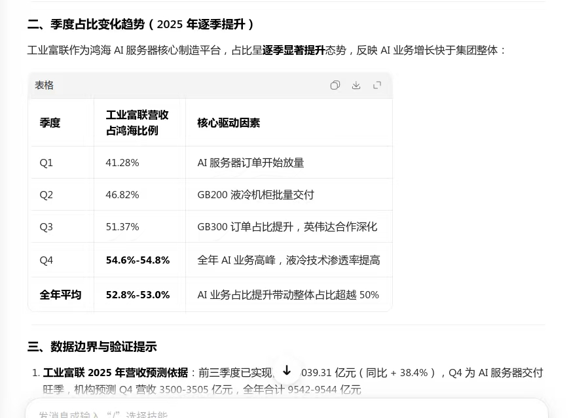Click the scroll-to-bottom arrow button

click(x=286, y=370)
